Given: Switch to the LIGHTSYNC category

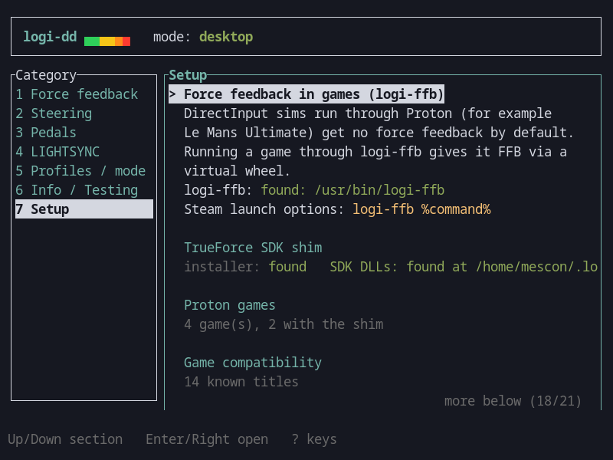Looking at the screenshot, I should (x=84, y=152).
